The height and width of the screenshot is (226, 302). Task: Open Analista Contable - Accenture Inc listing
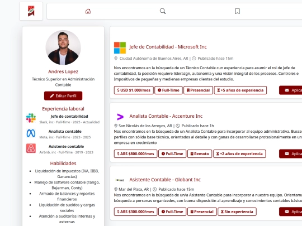coord(166,116)
